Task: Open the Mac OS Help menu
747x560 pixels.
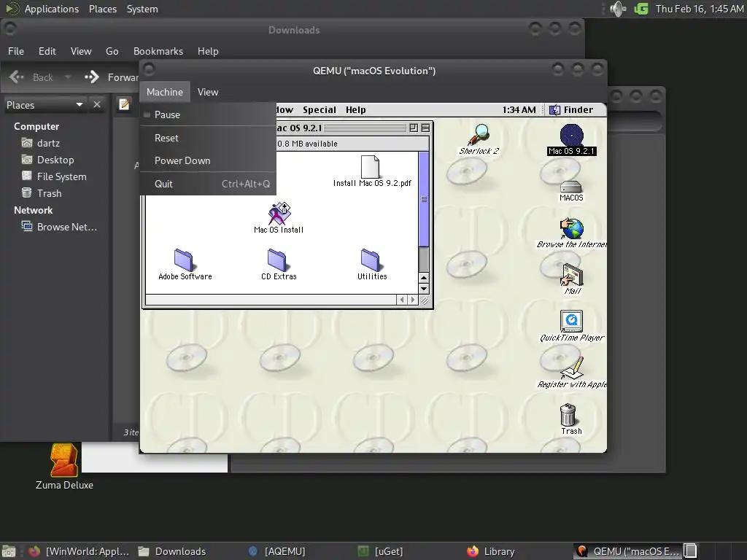Action: point(356,110)
